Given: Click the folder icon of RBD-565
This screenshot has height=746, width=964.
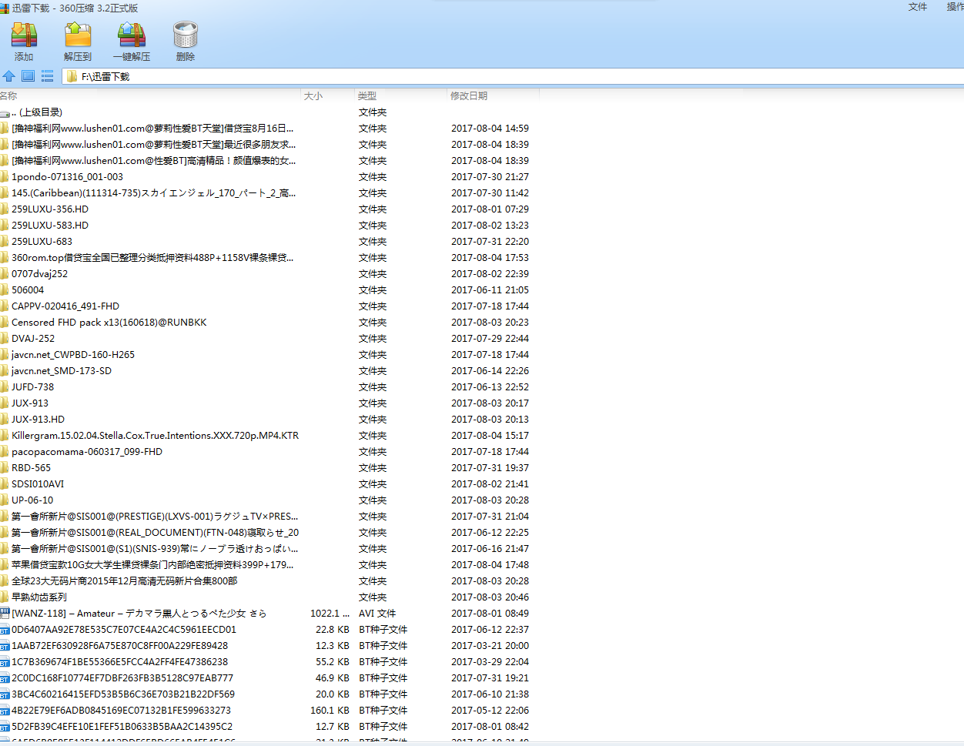Looking at the screenshot, I should click(4, 468).
